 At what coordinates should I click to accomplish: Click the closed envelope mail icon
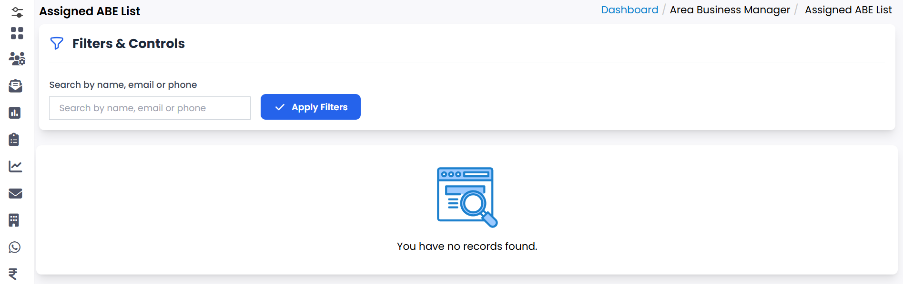pos(15,193)
